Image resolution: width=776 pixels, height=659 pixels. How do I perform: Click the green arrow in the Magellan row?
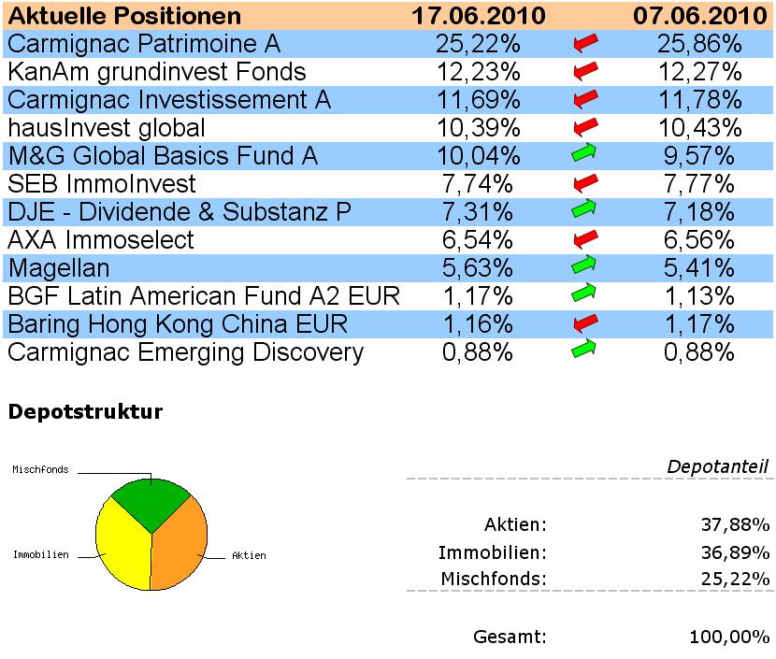(x=584, y=267)
